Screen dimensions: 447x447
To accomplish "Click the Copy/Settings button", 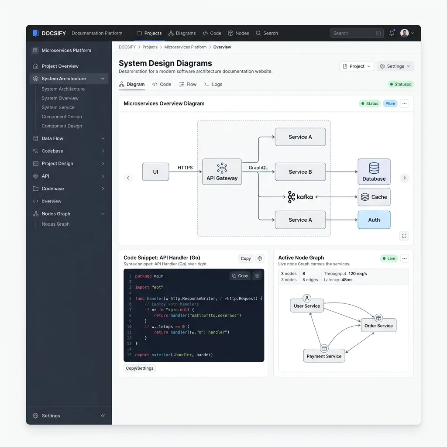I will 140,368.
